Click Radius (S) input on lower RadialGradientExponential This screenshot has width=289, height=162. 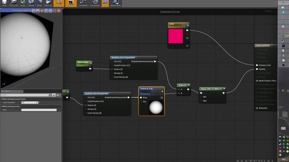click(x=85, y=105)
